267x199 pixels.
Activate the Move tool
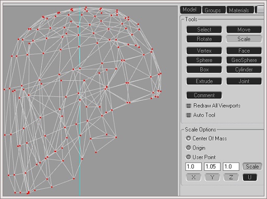244,30
